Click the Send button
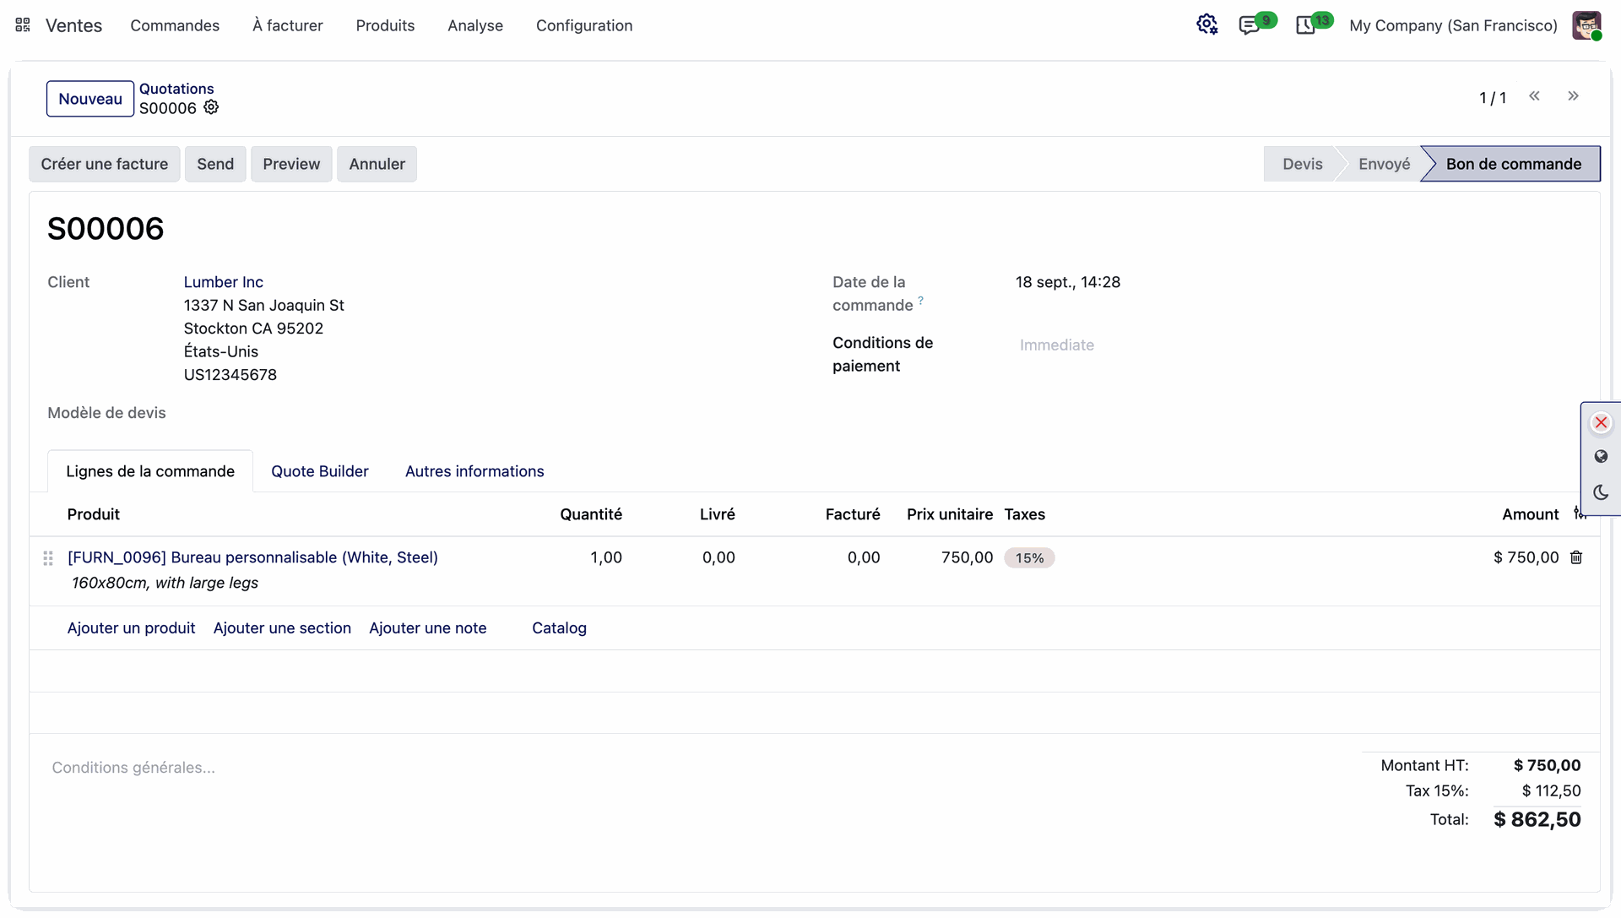 (215, 164)
